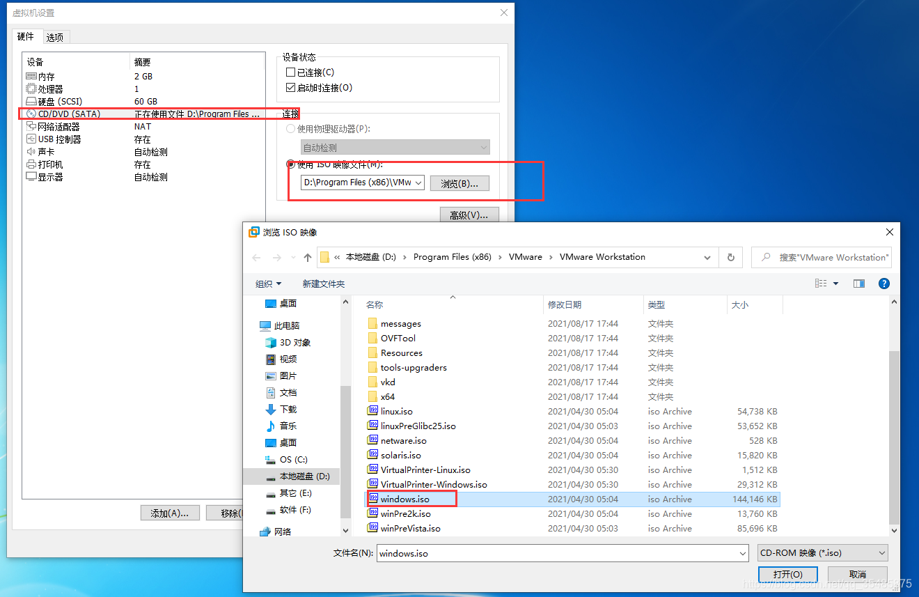Select the CD/DVD (SATA) device row
The height and width of the screenshot is (597, 919).
click(143, 114)
